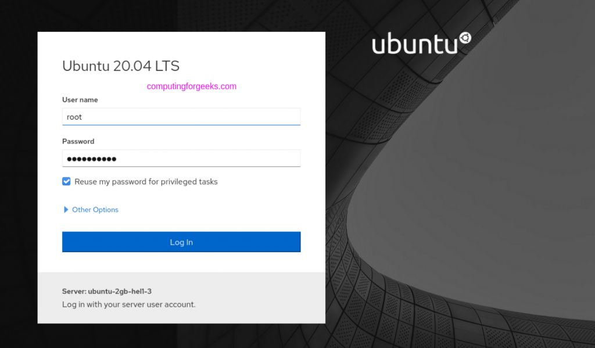
Task: Open the computingforgeeks.com link
Action: [x=191, y=86]
